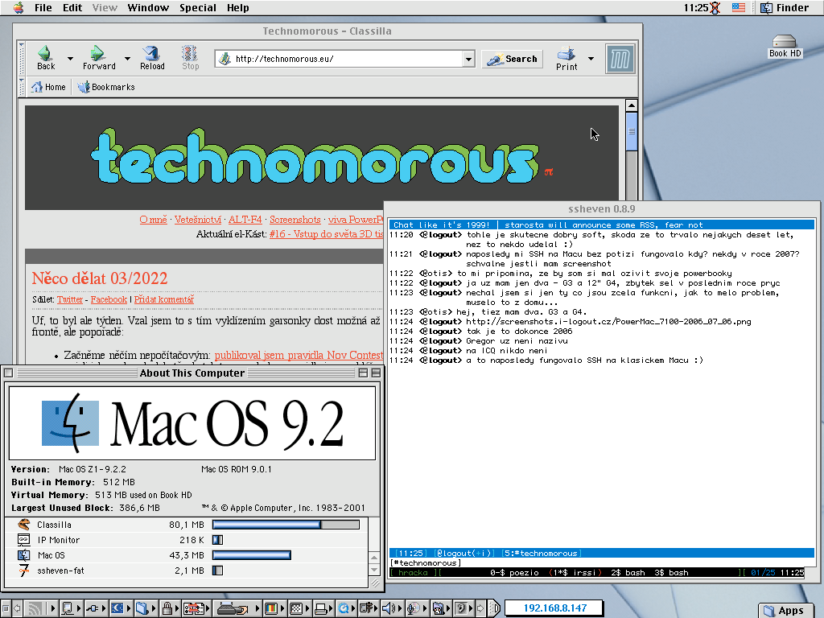This screenshot has height=618, width=824.
Task: Collapse the navigation toolbar with its grippy
Action: pos(23,59)
